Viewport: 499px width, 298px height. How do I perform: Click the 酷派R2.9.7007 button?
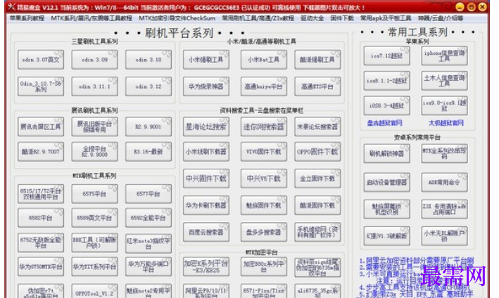click(x=41, y=152)
